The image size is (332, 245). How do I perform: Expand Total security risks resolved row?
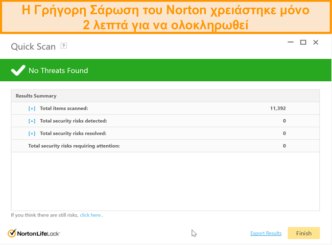[32, 133]
